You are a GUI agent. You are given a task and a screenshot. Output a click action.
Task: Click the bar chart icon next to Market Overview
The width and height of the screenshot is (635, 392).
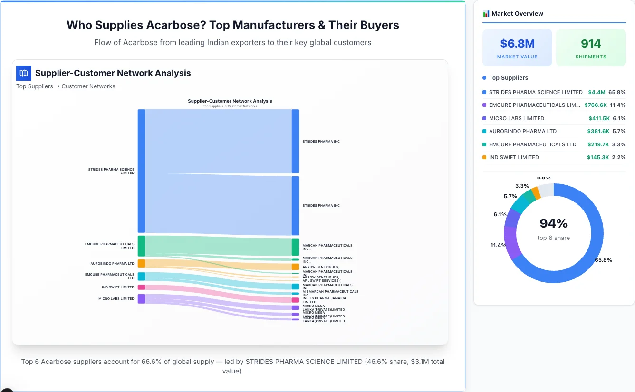[x=486, y=13]
